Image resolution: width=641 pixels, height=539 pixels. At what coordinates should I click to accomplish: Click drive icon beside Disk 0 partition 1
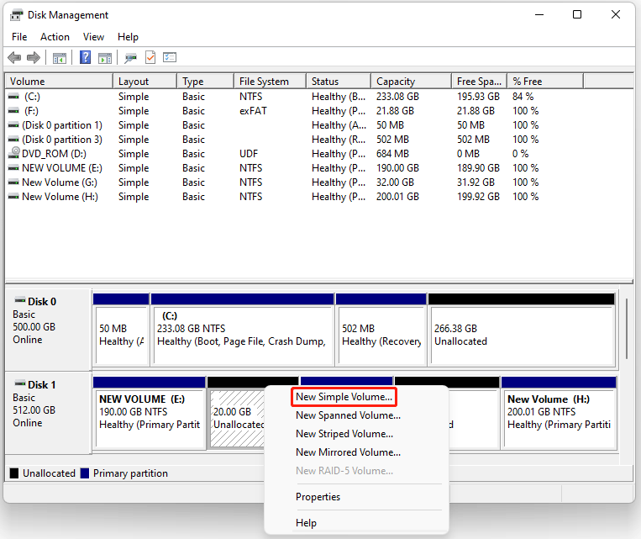pyautogui.click(x=13, y=125)
